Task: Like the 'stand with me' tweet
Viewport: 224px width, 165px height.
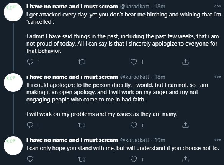Action: click(x=134, y=159)
